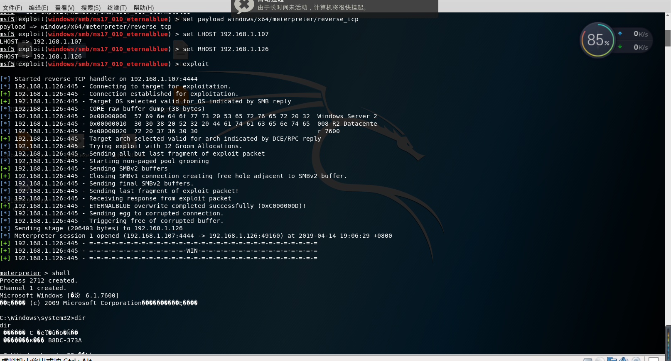Viewport: 671px width, 361px height.
Task: Click the -WIN- banner line
Action: tap(159, 251)
